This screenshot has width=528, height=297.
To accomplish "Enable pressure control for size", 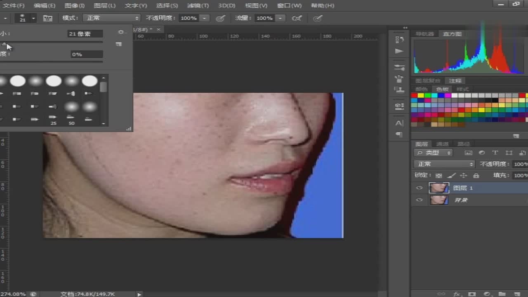I will [317, 18].
